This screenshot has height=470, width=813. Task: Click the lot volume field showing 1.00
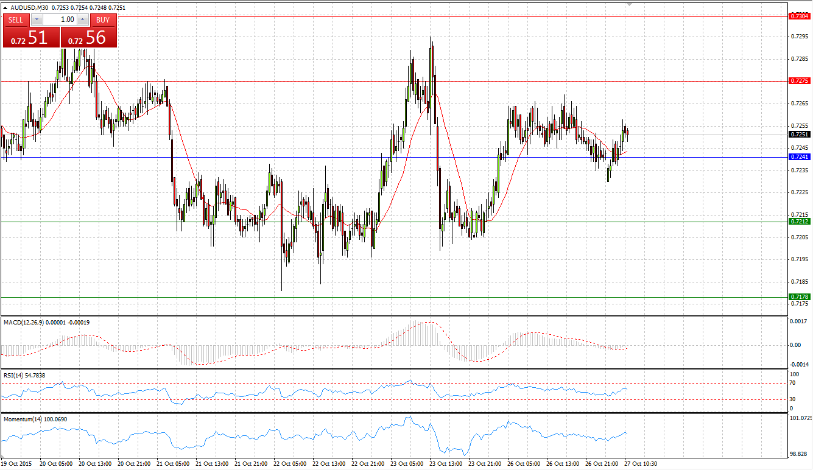coord(59,19)
